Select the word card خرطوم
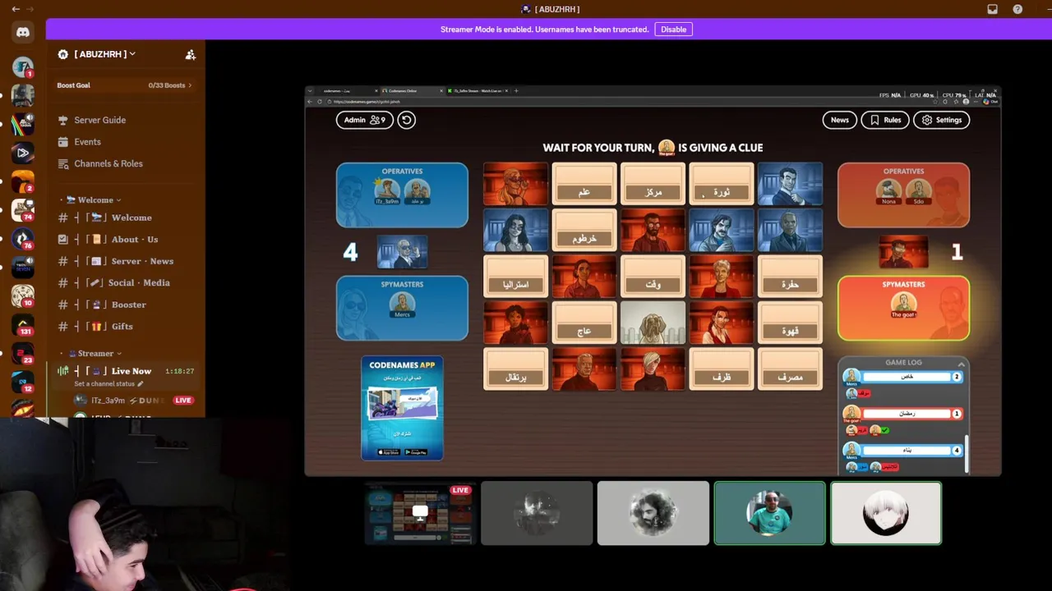This screenshot has width=1052, height=591. click(x=584, y=230)
